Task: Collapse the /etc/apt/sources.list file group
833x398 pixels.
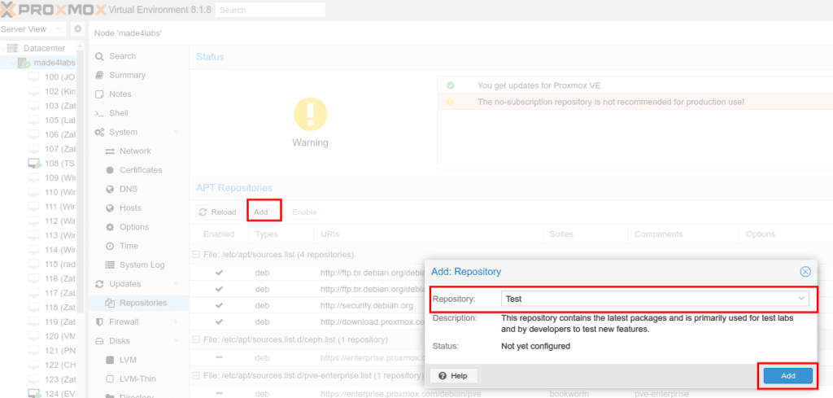Action: click(195, 255)
